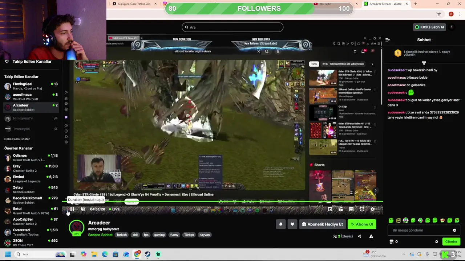Viewport: 465px width, 261px height.
Task: Open ZEON RV There Yet channel
Action: [x=31, y=243]
